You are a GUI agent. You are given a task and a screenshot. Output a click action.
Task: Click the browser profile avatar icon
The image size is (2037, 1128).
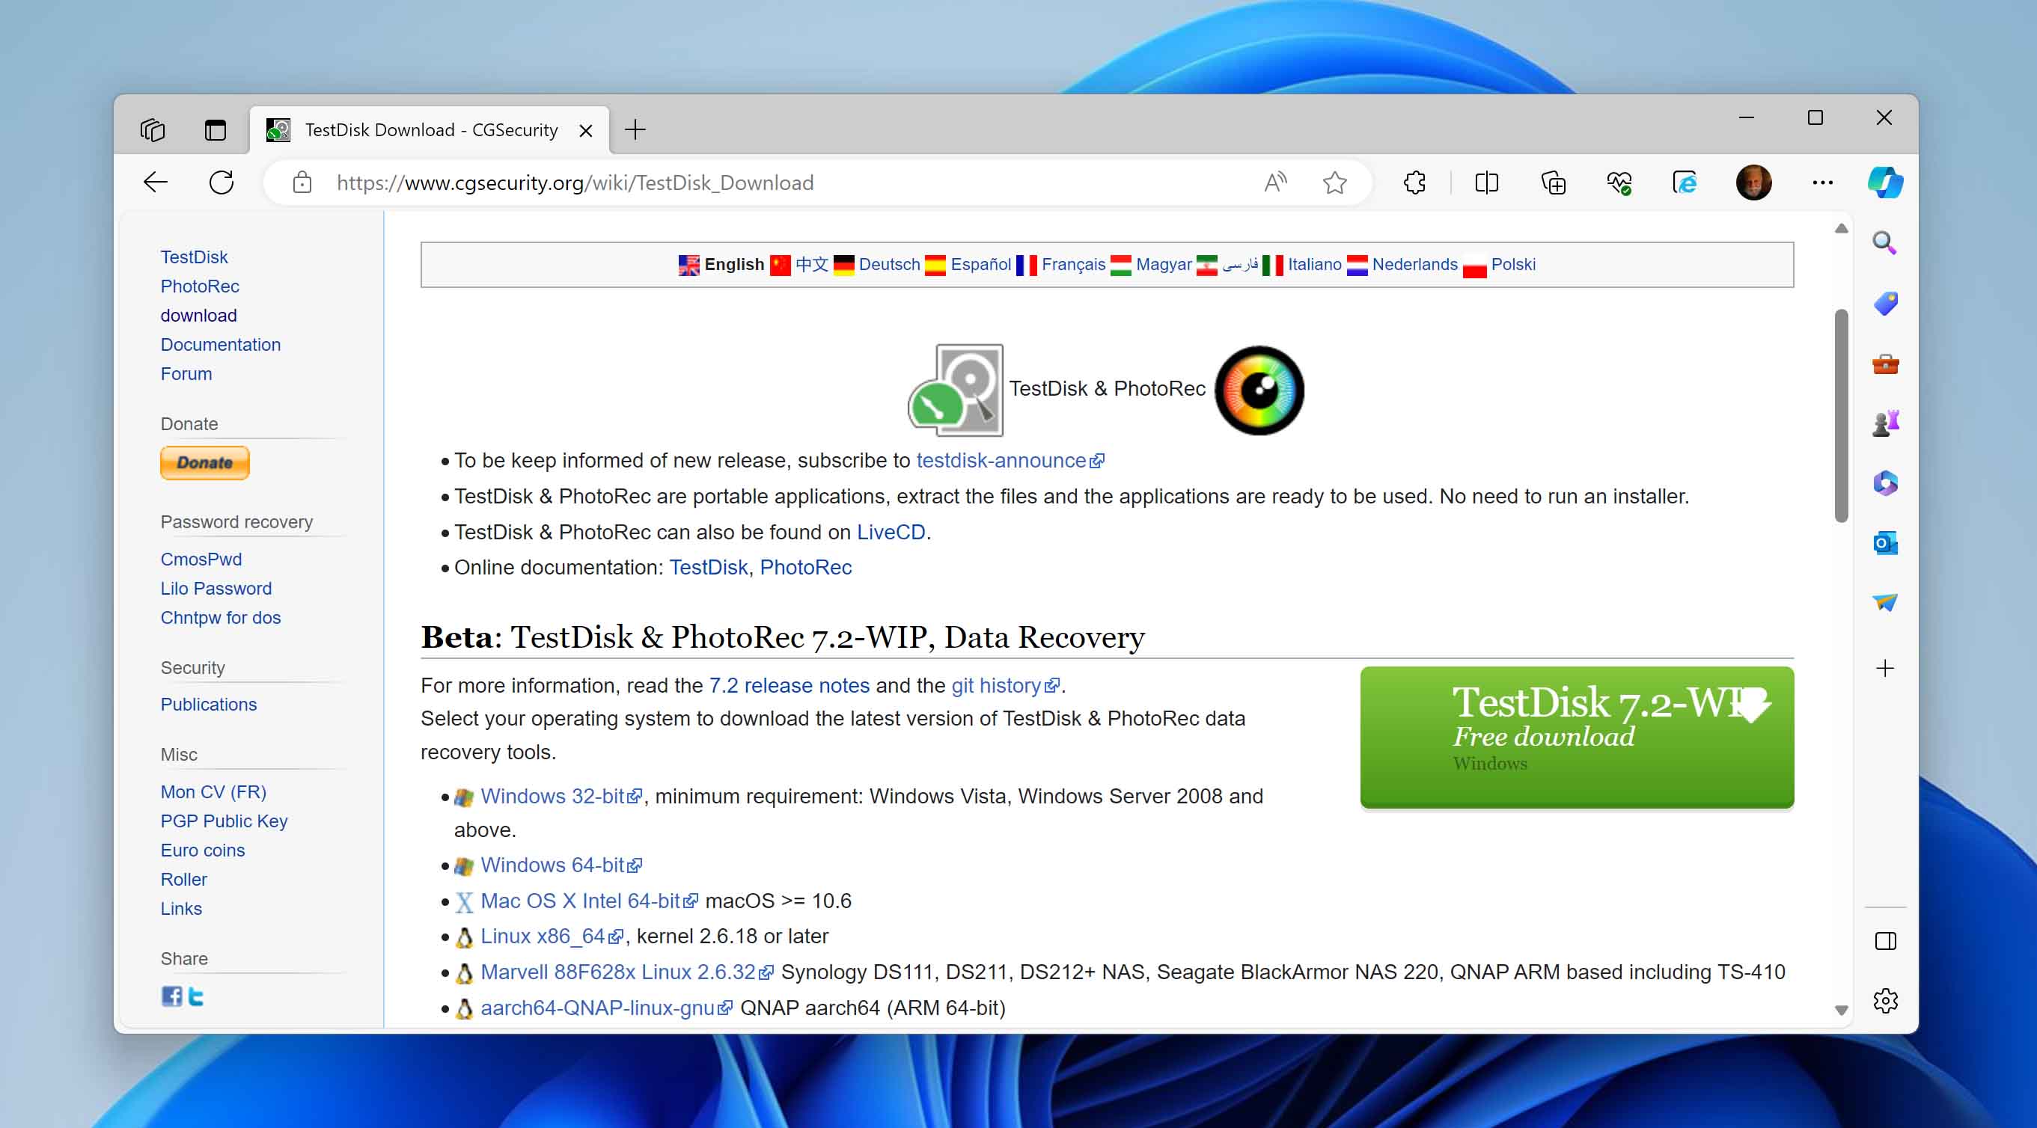coord(1755,182)
